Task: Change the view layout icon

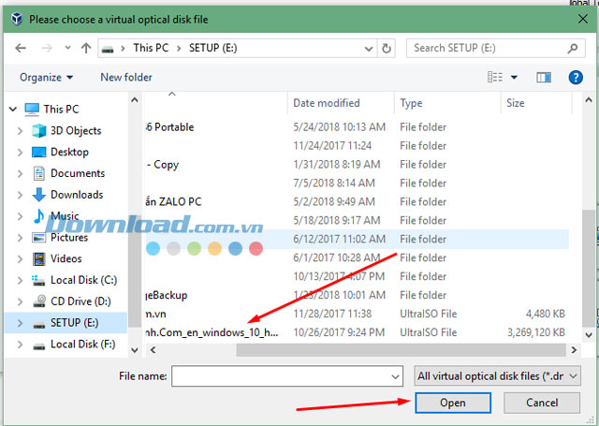Action: point(495,77)
